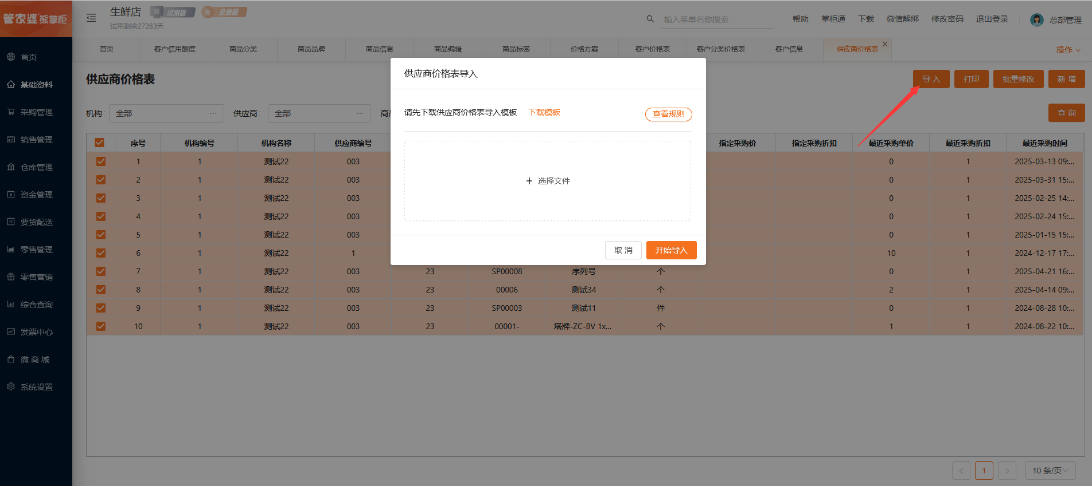Uncheck row 5 checkbox
1092x486 pixels.
[x=101, y=235]
